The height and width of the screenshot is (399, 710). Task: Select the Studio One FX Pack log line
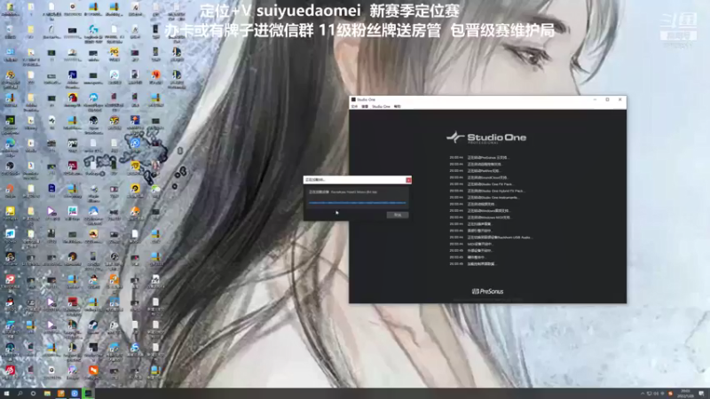click(481, 184)
